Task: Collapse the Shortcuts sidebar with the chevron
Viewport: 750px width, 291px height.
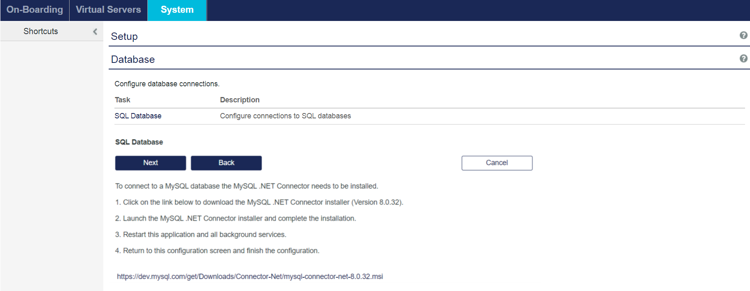Action: 95,32
